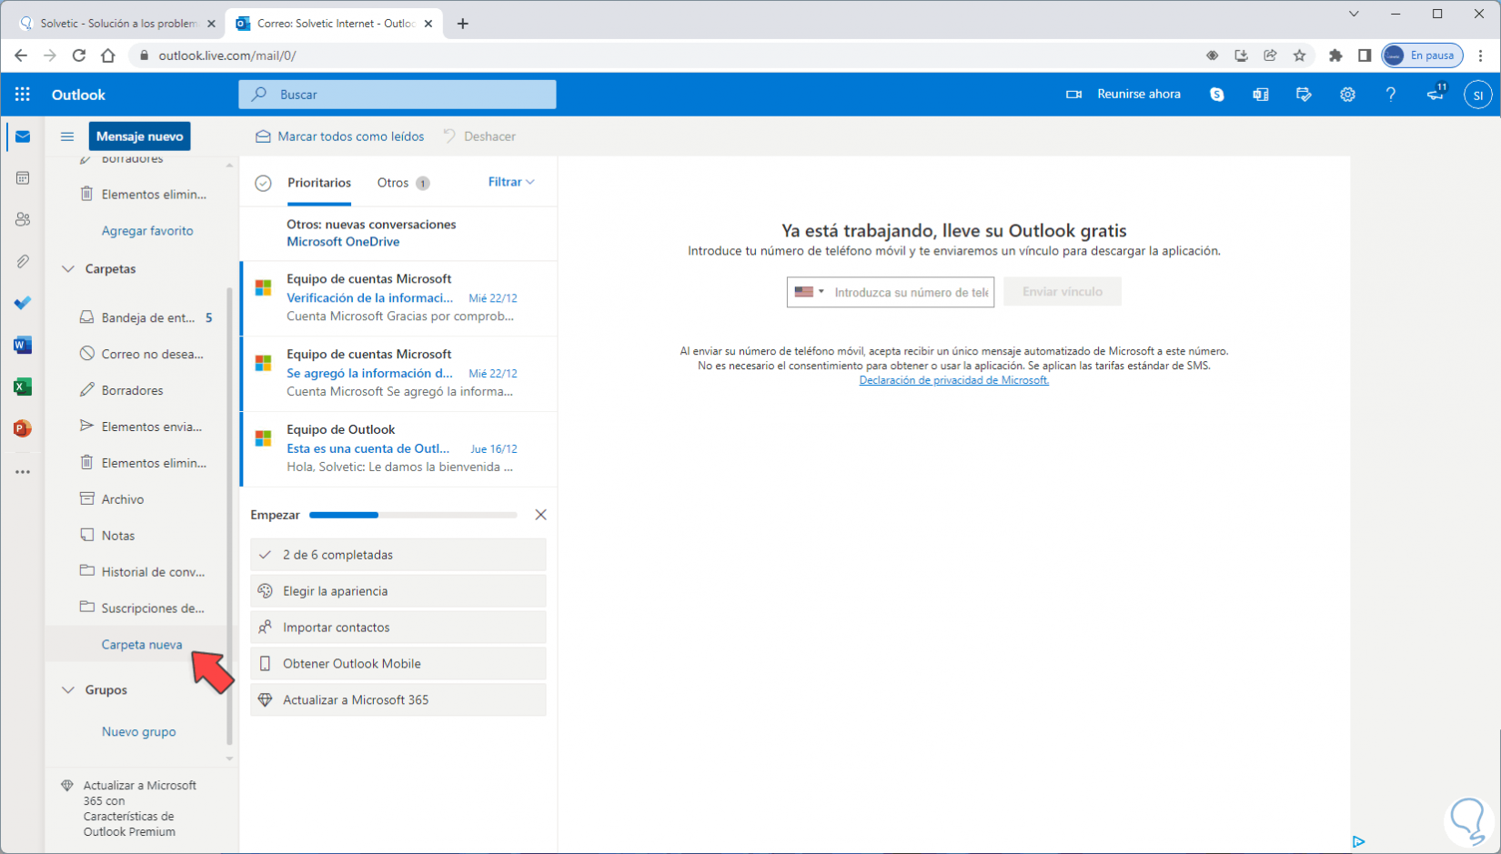Open the People contacts module
1501x854 pixels.
point(23,219)
